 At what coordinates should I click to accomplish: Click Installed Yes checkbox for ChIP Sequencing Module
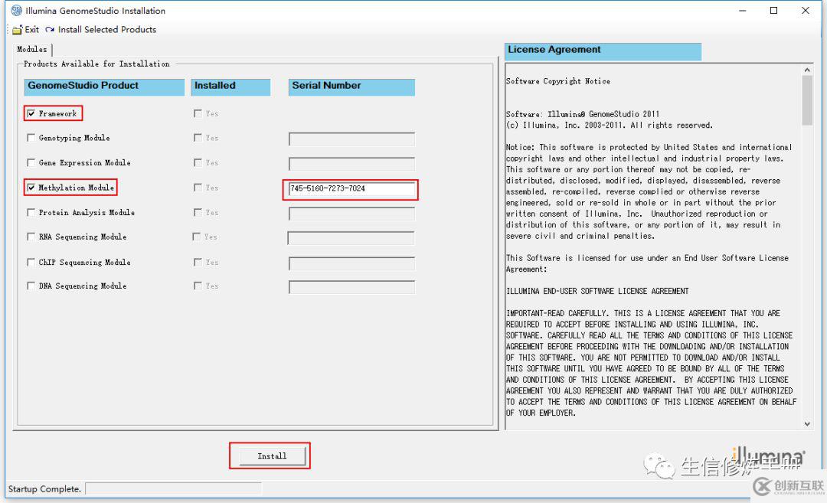[x=198, y=262]
